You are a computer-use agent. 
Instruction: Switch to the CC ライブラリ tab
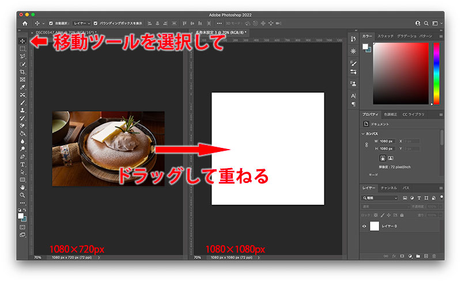[413, 115]
